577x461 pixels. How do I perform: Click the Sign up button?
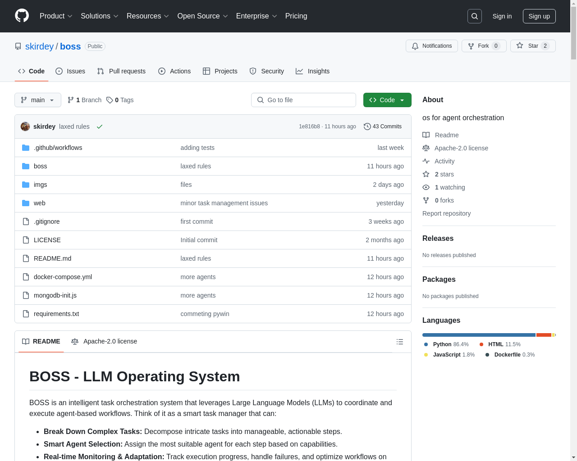pos(539,16)
